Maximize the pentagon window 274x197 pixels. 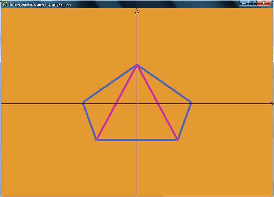[252, 3]
